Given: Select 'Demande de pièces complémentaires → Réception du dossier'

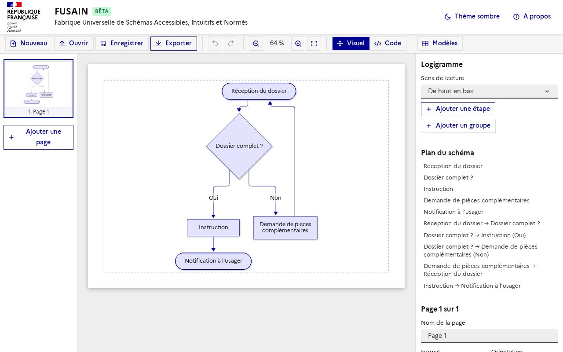Looking at the screenshot, I should tap(479, 270).
